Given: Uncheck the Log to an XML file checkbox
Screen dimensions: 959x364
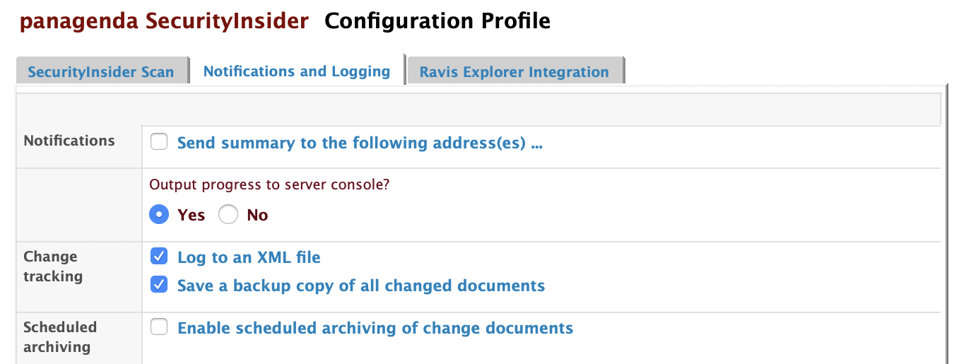Looking at the screenshot, I should [x=160, y=257].
